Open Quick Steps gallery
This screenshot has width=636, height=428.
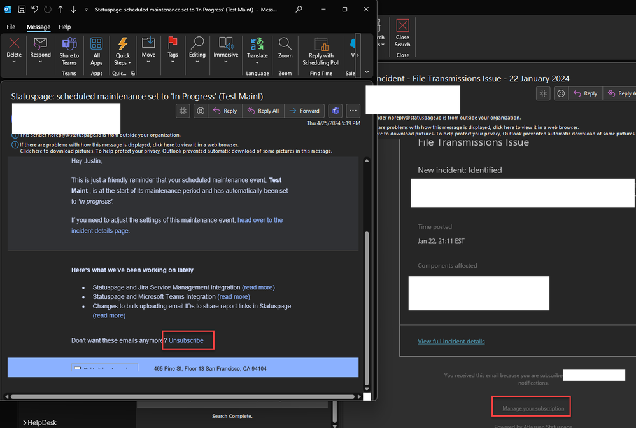[x=122, y=52]
